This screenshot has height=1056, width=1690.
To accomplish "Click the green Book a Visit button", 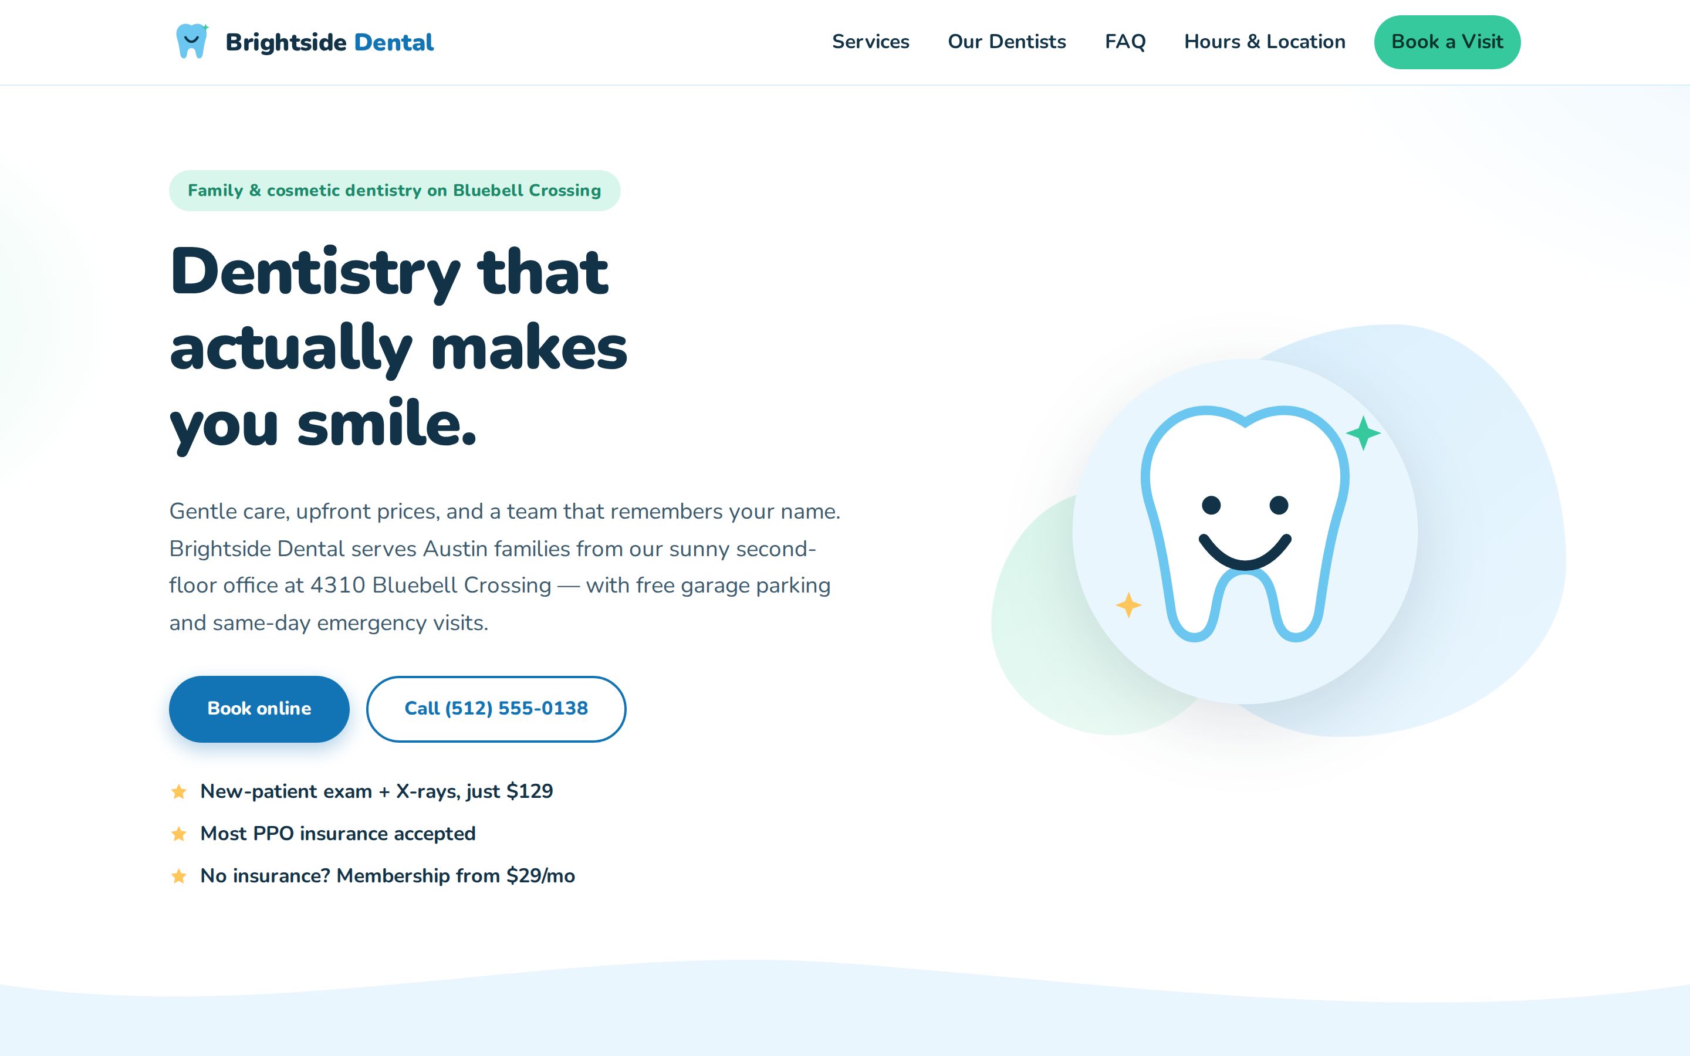I will [x=1447, y=42].
